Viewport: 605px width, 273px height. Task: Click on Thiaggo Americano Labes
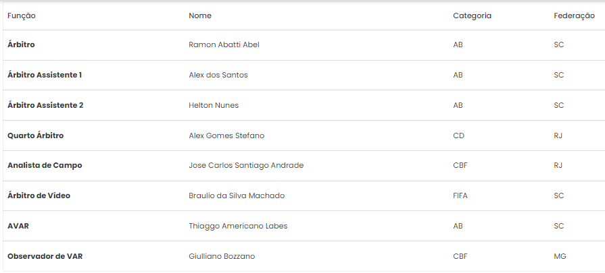tap(238, 226)
